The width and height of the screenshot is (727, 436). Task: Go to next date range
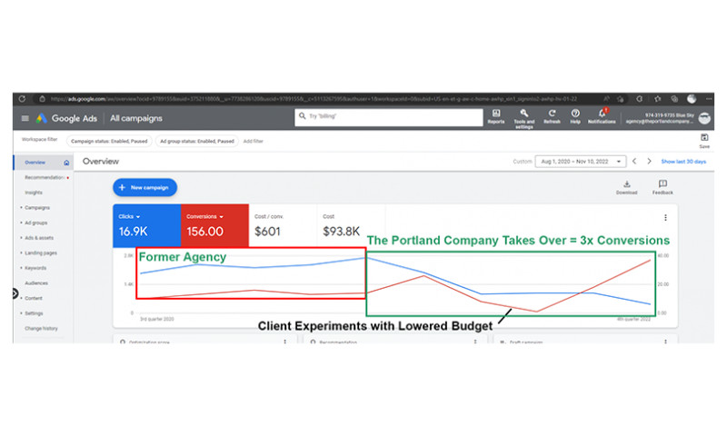(649, 162)
